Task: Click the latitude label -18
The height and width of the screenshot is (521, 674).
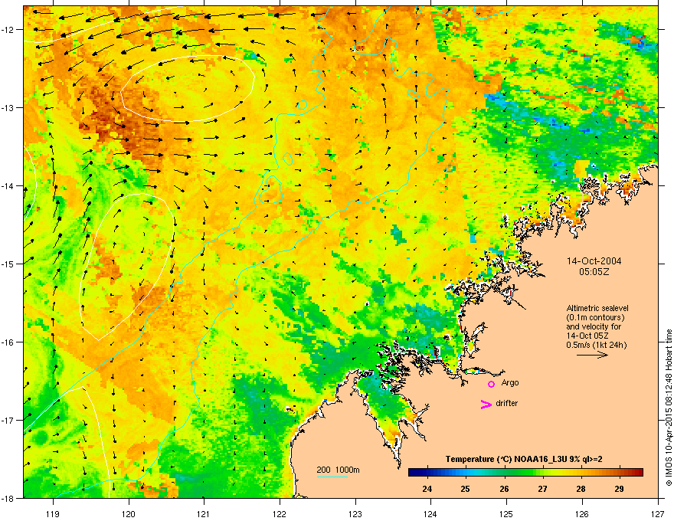Action: pos(9,498)
